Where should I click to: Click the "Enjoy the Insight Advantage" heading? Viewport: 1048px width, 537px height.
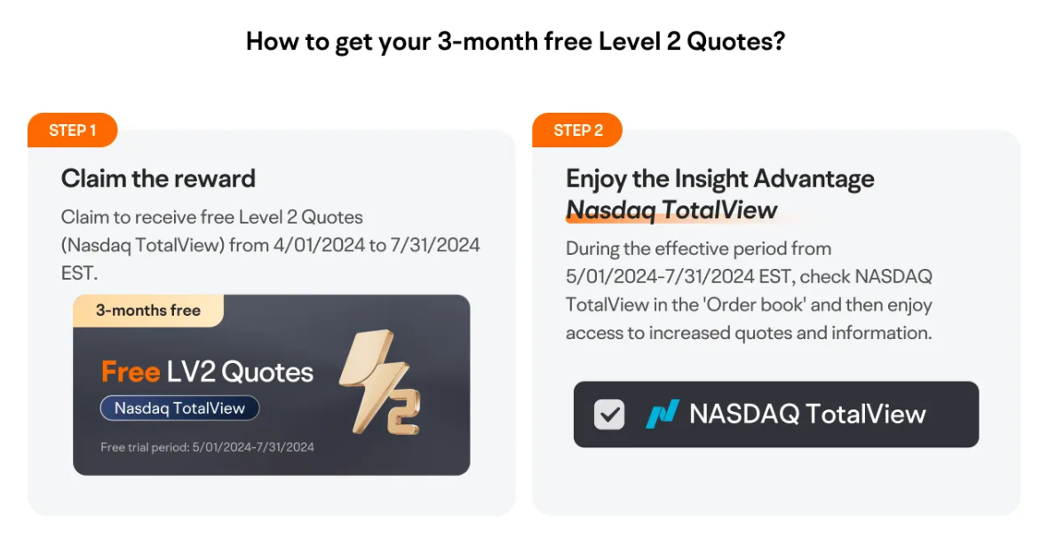tap(719, 178)
